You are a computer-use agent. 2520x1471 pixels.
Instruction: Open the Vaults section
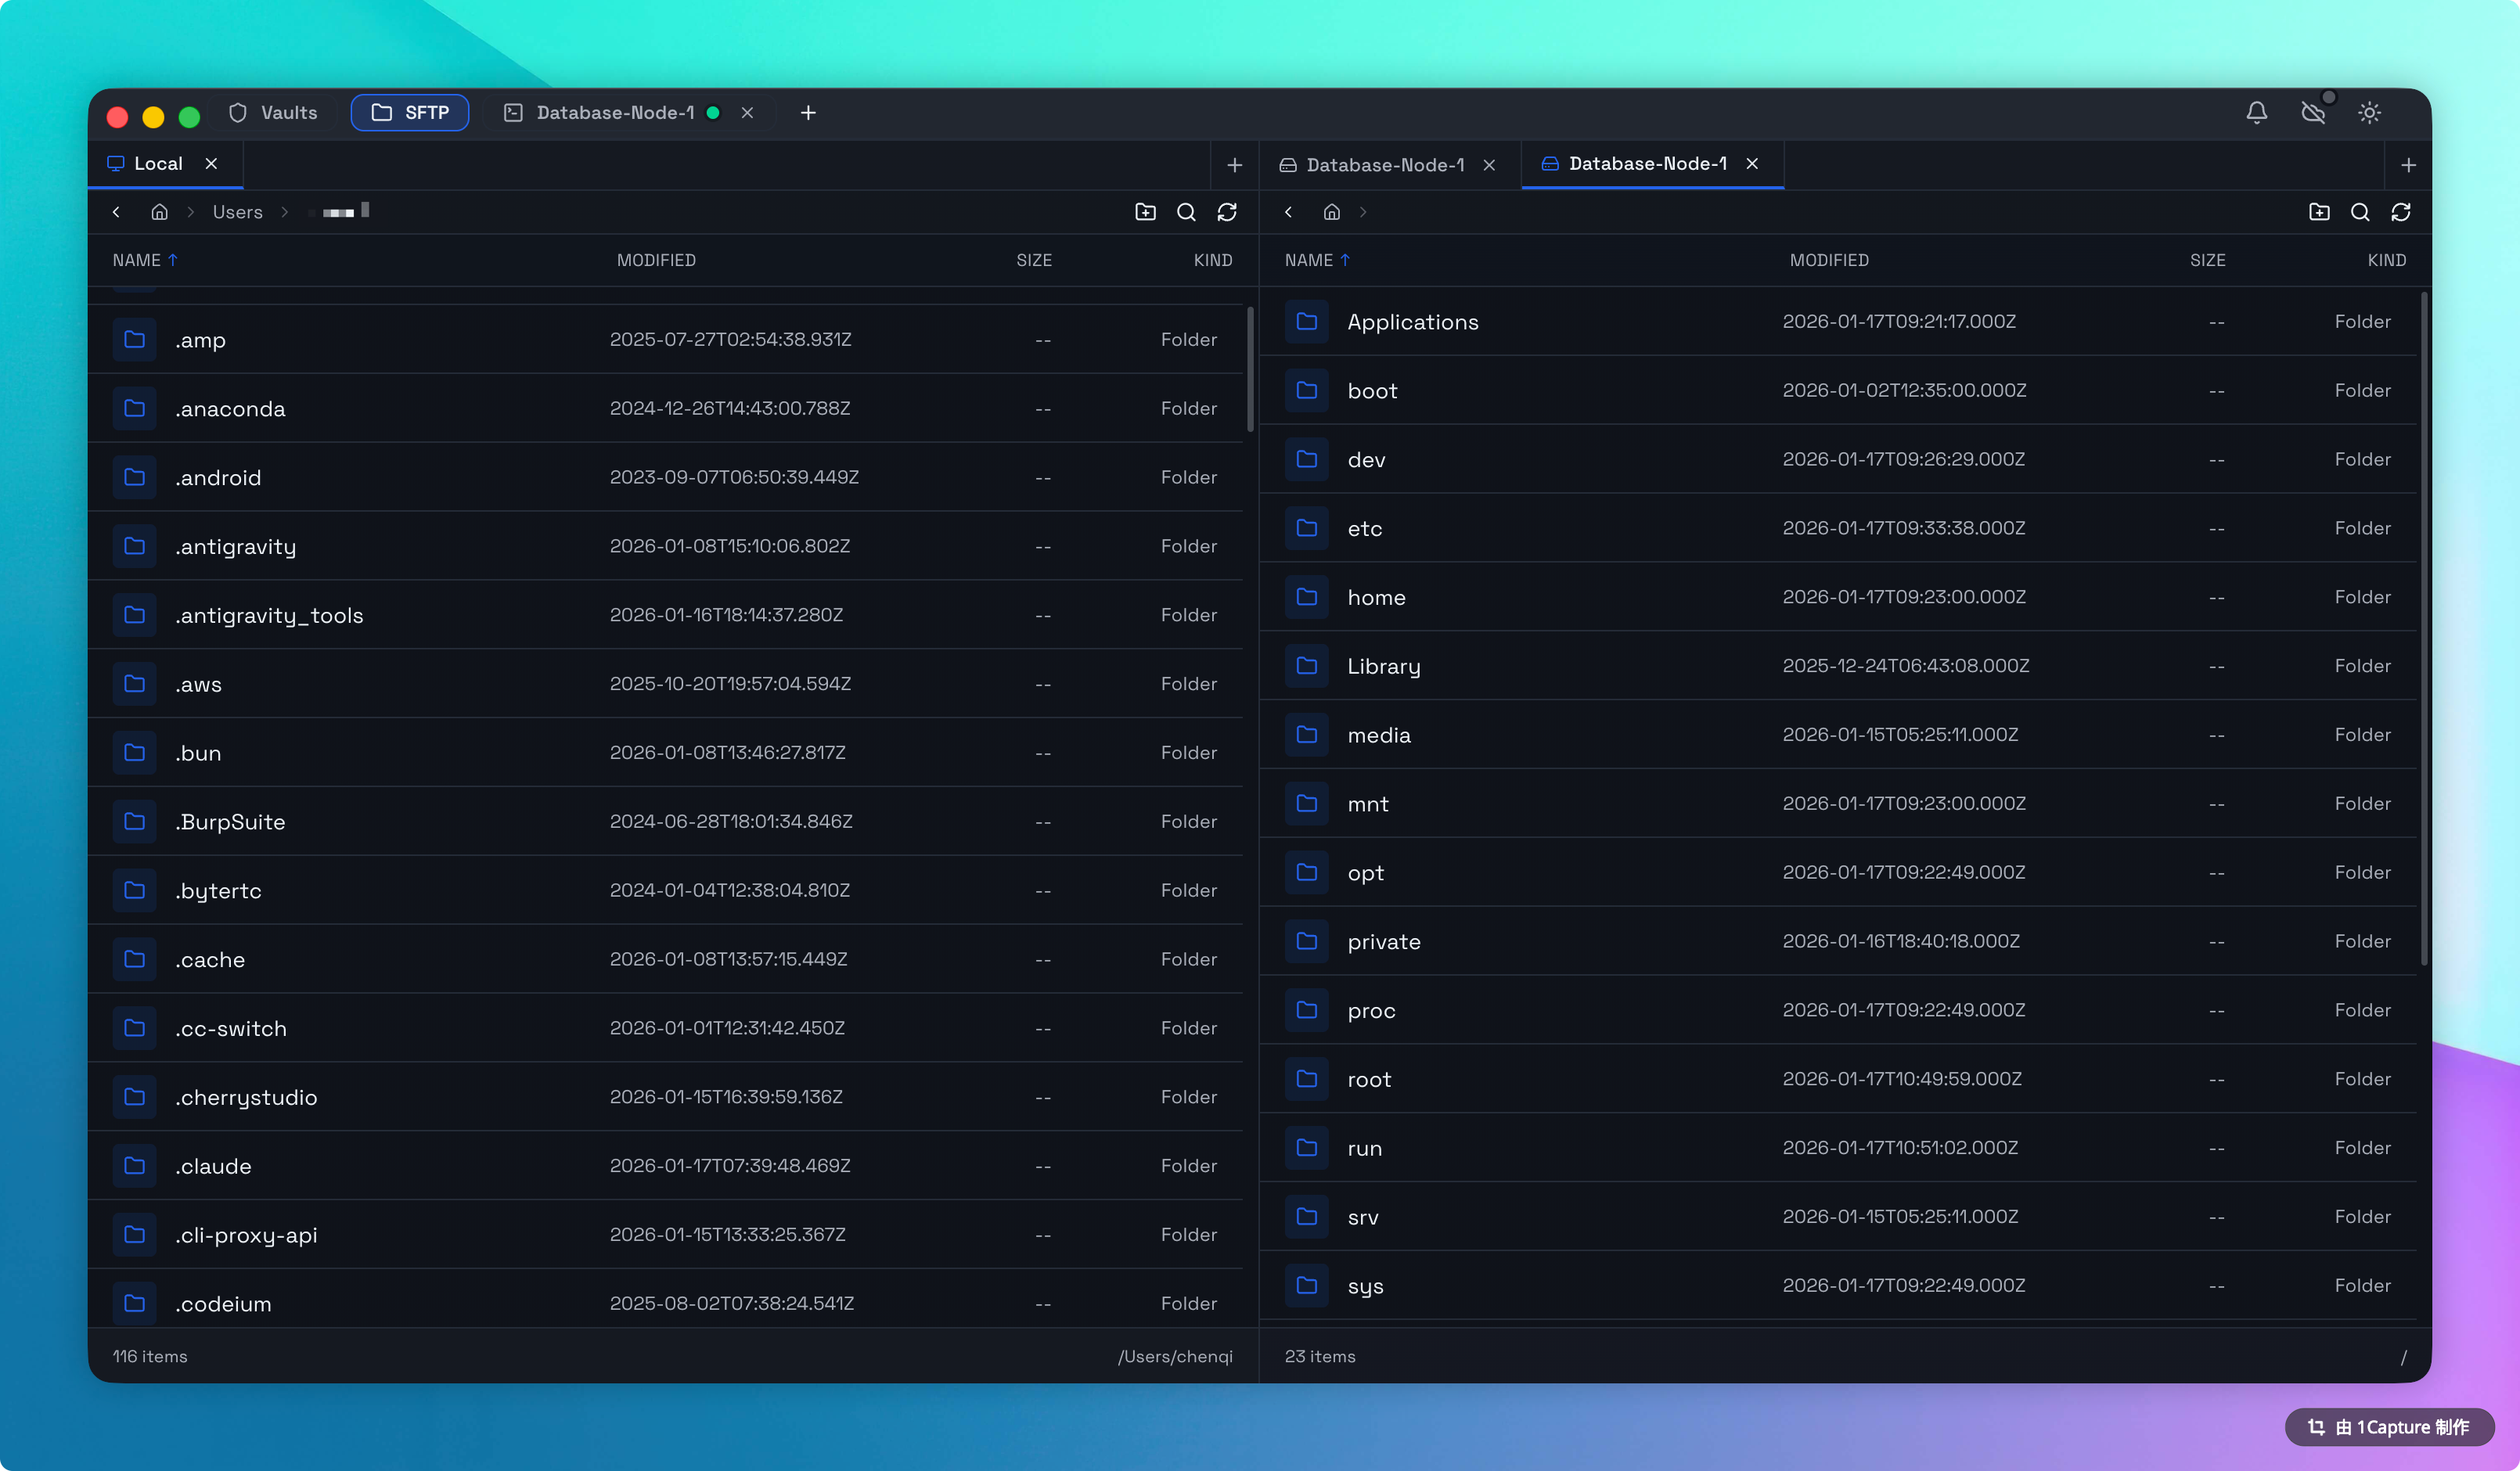pos(273,112)
